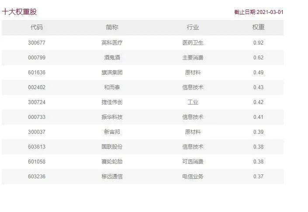Open the underlined 工业 industry link
Viewport: 308px width, 212px height.
tap(193, 102)
